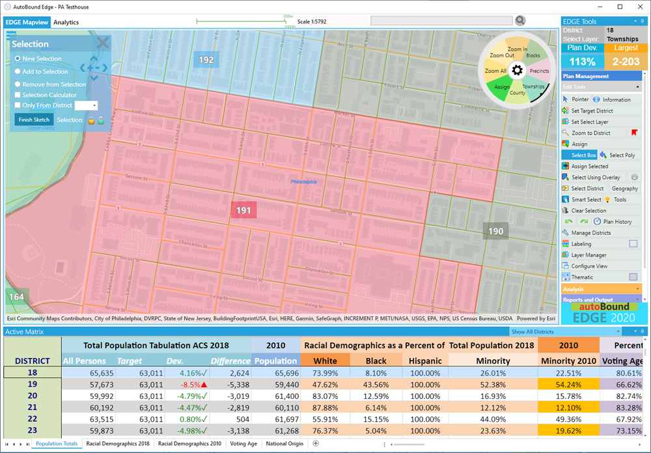Open the overlay settings gear icon

tap(634, 177)
